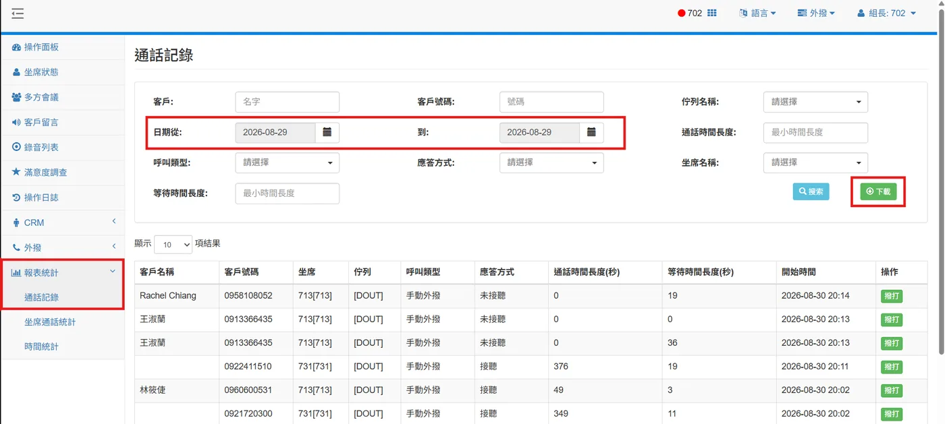Click the 客戶號碼 input field
This screenshot has width=945, height=424.
pos(551,102)
